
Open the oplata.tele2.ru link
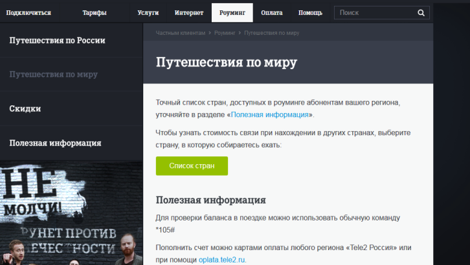pos(222,260)
